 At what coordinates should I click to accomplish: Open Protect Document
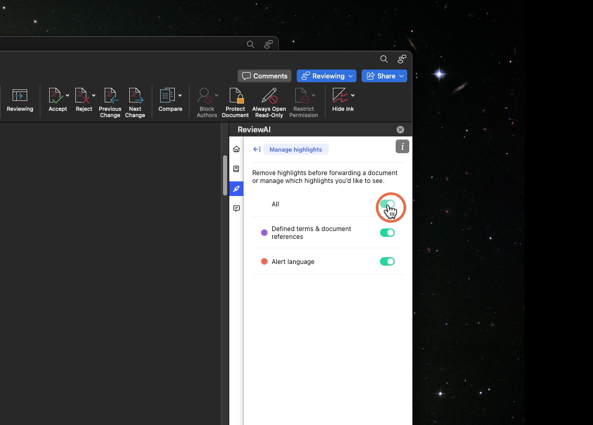235,103
